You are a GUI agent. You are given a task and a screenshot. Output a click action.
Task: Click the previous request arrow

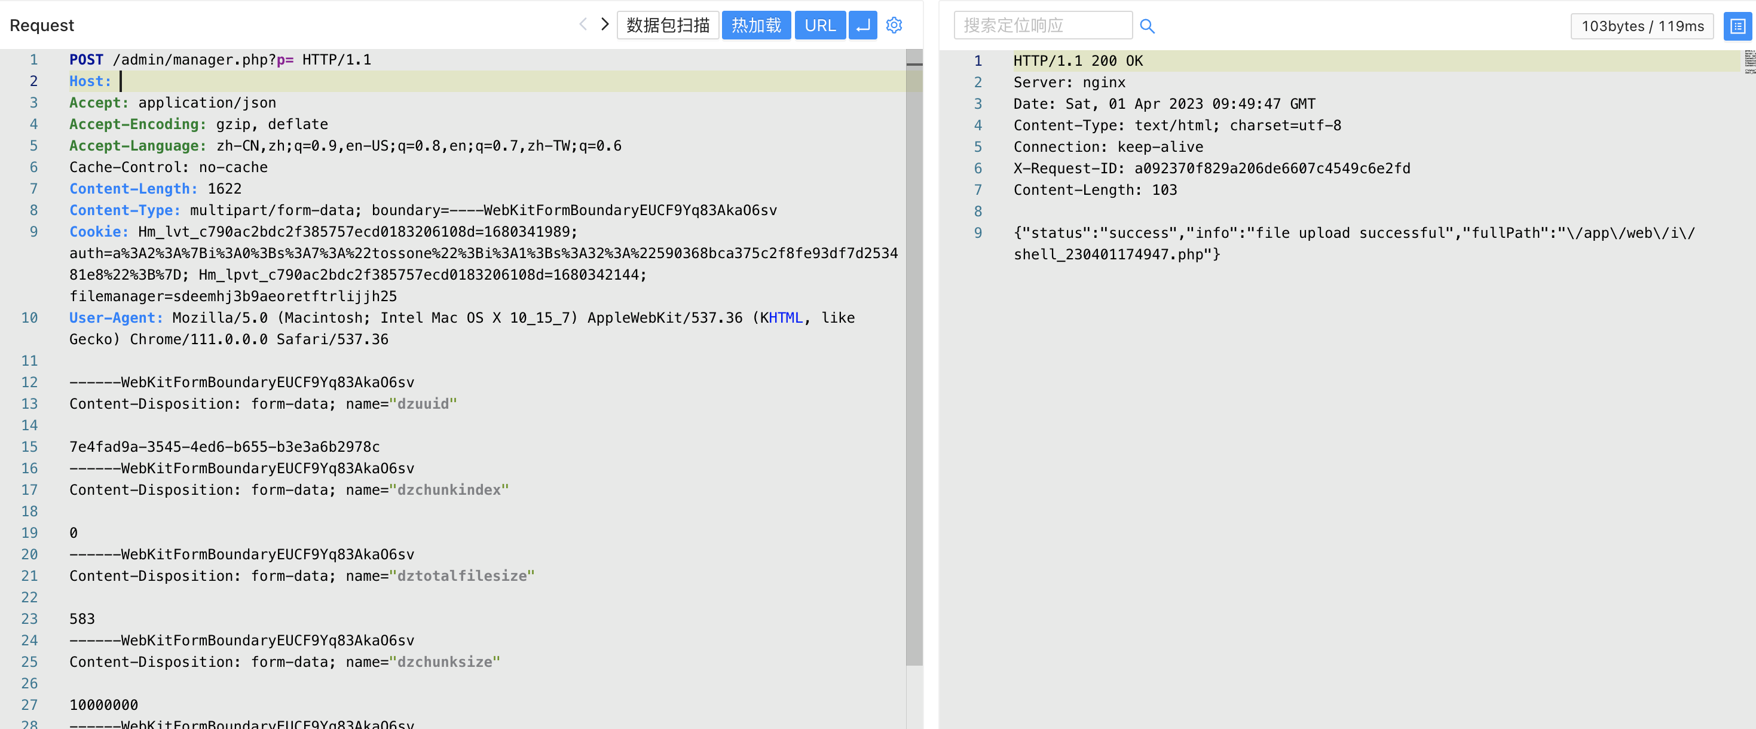click(x=583, y=24)
